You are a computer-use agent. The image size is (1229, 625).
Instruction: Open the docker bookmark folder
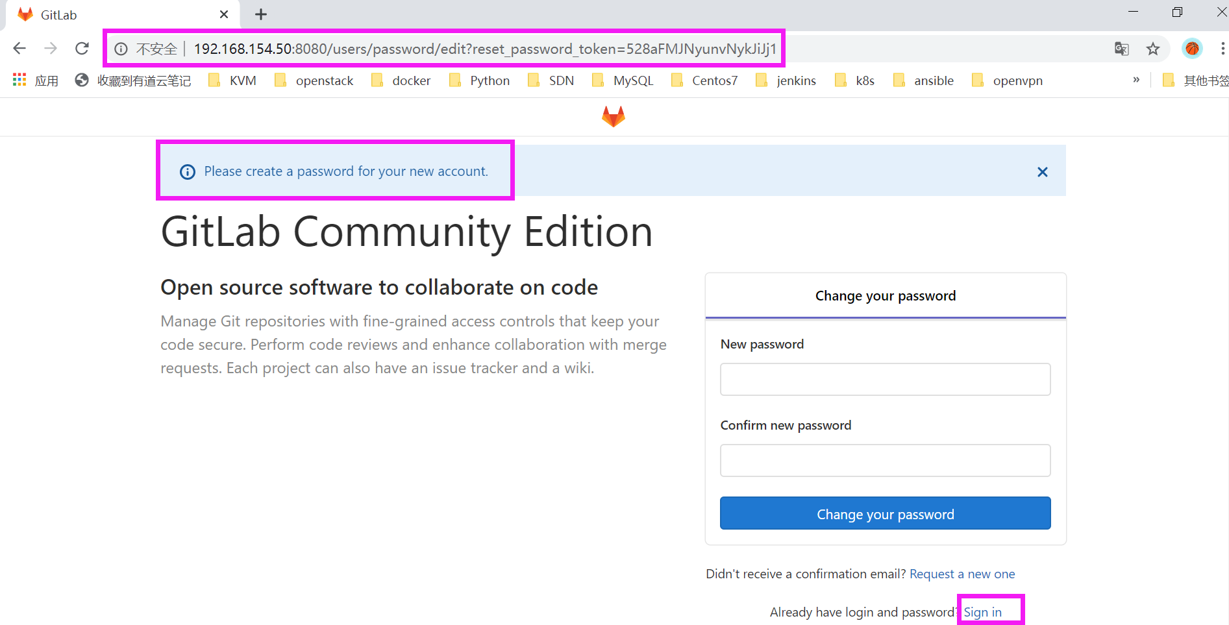coord(401,80)
